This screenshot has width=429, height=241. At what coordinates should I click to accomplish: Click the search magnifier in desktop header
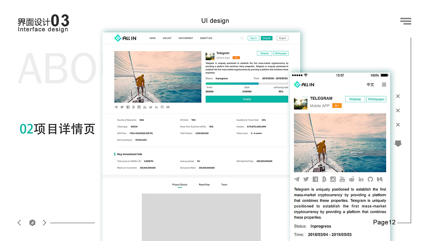(242, 38)
